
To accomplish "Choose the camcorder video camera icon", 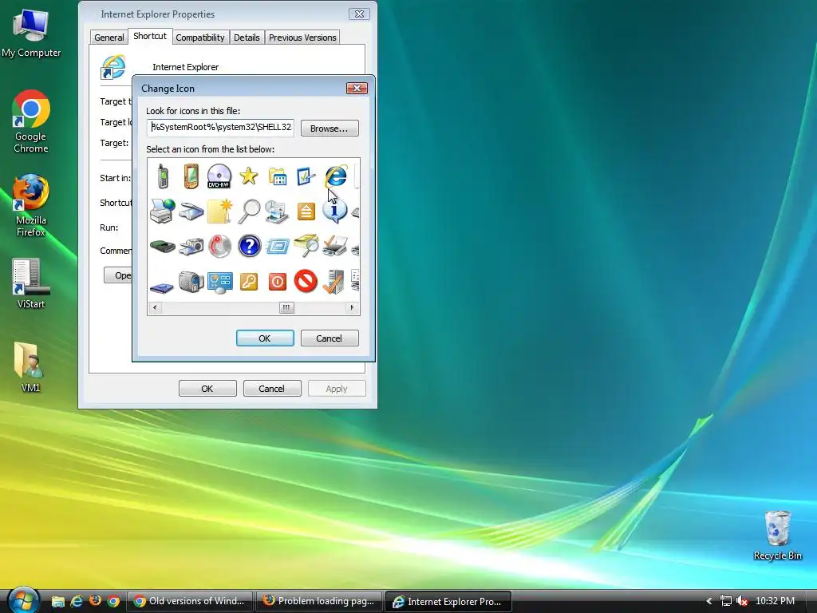I will point(191,282).
